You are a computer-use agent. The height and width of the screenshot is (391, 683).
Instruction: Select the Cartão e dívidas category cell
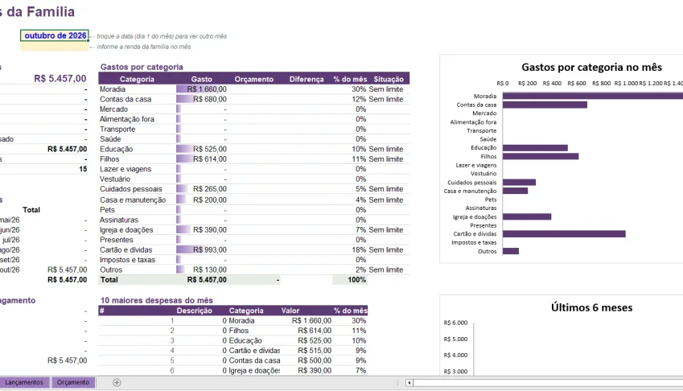[138, 250]
